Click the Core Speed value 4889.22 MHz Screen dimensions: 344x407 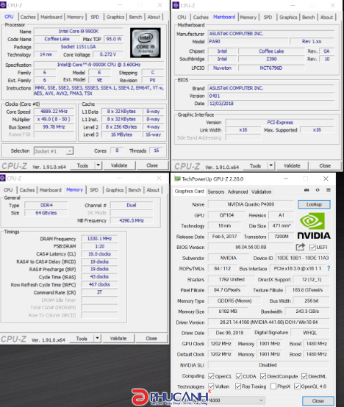pos(54,112)
